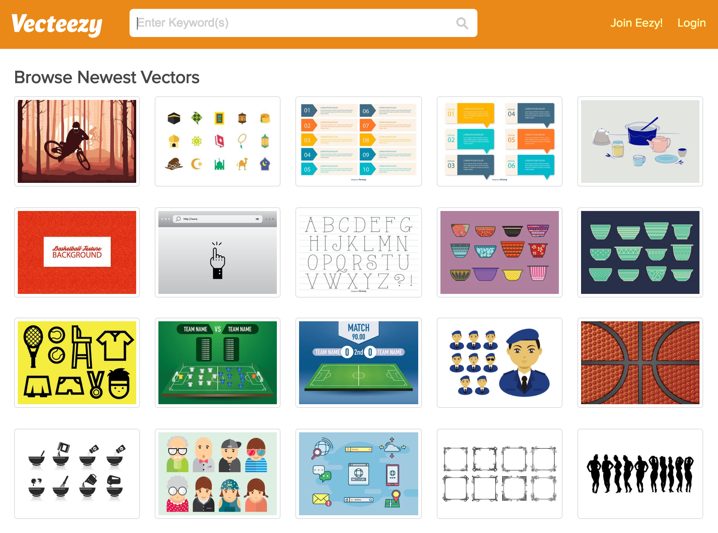Open the Join Eezy! link
This screenshot has height=533, width=718.
(636, 23)
